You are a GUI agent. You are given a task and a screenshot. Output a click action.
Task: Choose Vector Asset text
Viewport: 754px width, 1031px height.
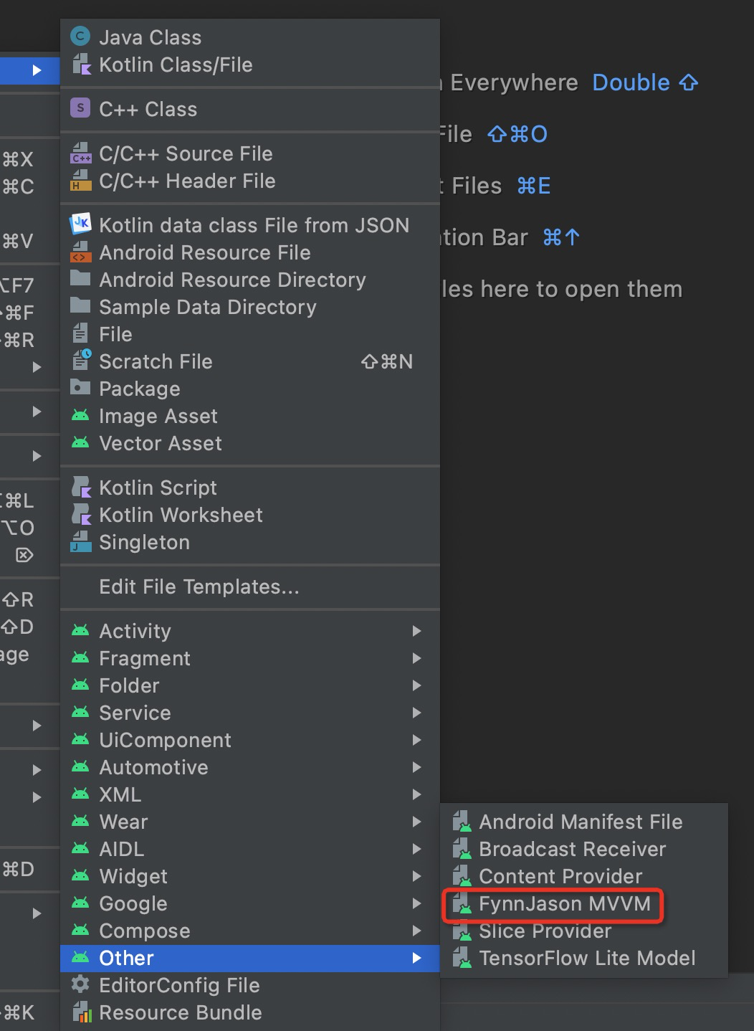(x=161, y=443)
